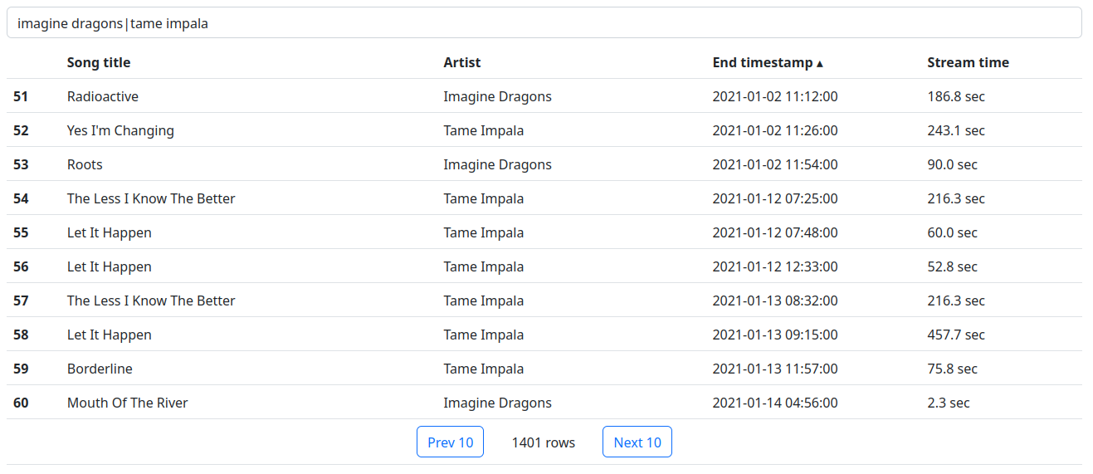
Task: Select song title Yes I'm Changing
Action: coord(120,130)
